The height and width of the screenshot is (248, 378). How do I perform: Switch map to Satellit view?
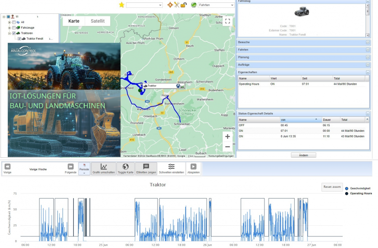pos(98,21)
